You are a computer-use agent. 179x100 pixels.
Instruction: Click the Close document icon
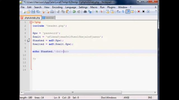click(43, 12)
